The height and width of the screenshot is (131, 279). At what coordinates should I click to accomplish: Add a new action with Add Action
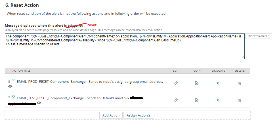click(111, 115)
